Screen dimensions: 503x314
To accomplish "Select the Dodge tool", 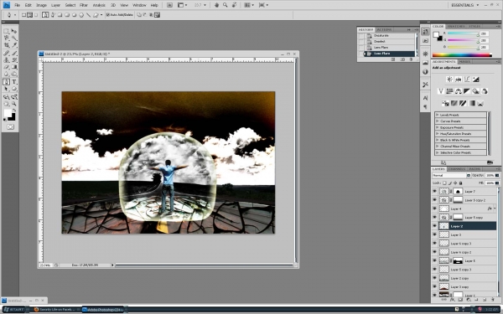I will click(14, 74).
